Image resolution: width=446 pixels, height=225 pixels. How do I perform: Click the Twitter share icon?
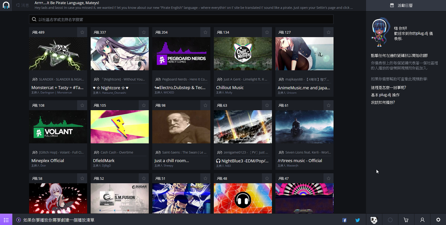pyautogui.click(x=358, y=220)
